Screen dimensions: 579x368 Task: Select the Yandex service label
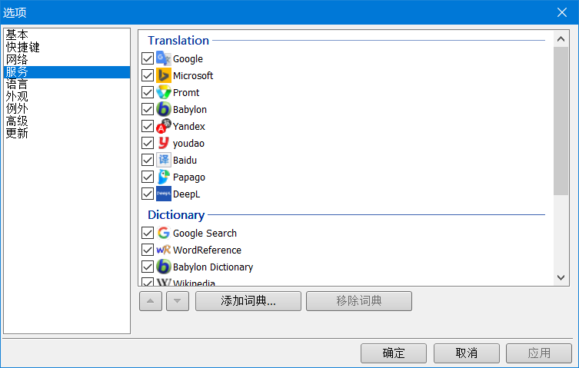tap(188, 127)
